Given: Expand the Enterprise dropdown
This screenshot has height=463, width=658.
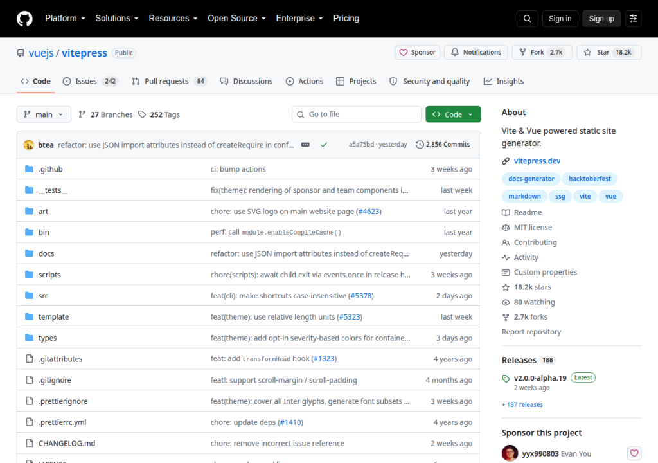Looking at the screenshot, I should (299, 19).
